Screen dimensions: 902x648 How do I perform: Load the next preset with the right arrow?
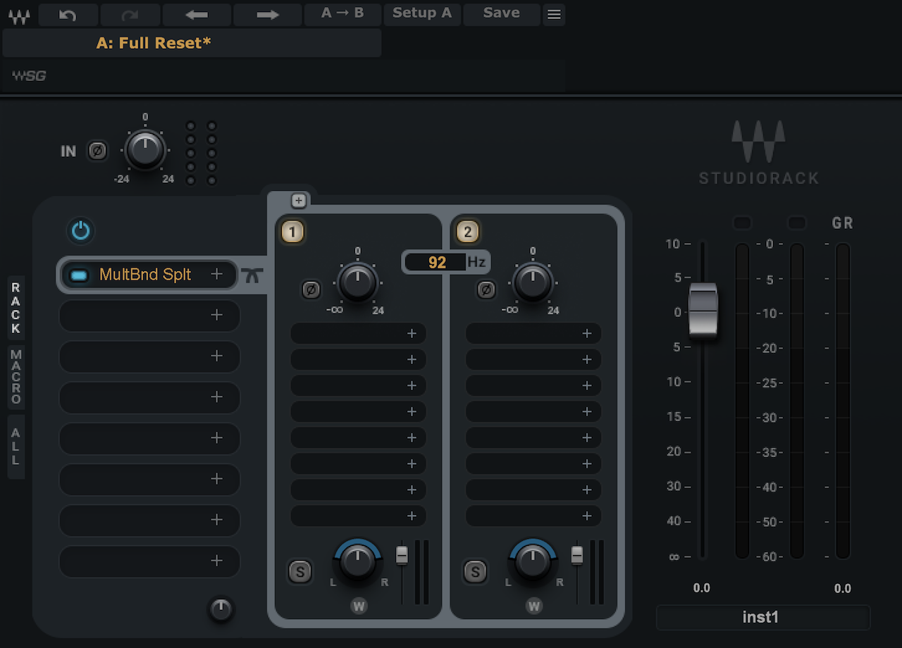tap(268, 14)
